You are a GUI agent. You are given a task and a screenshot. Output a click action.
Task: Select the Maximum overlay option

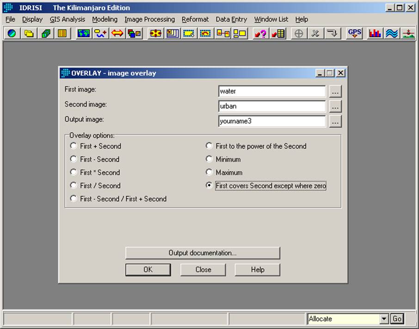click(209, 172)
